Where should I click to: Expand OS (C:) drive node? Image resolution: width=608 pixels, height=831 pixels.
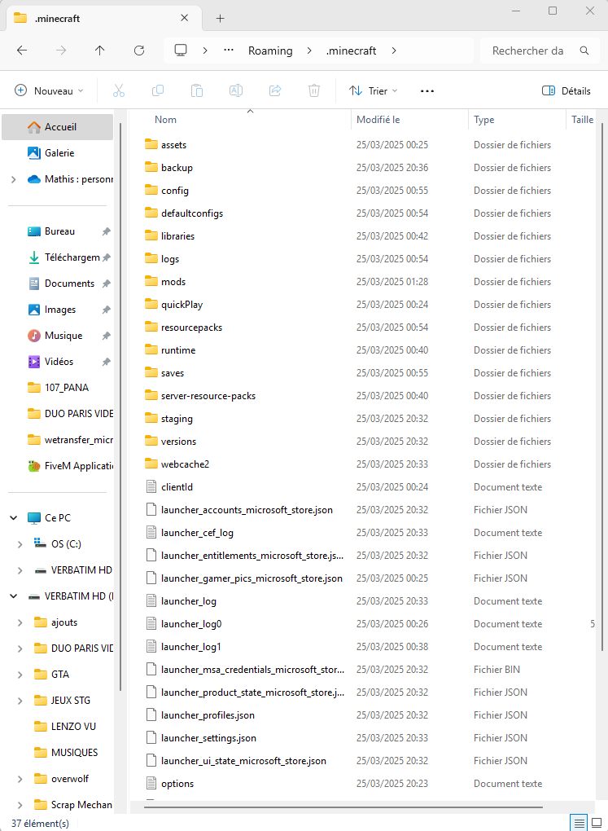(x=20, y=543)
